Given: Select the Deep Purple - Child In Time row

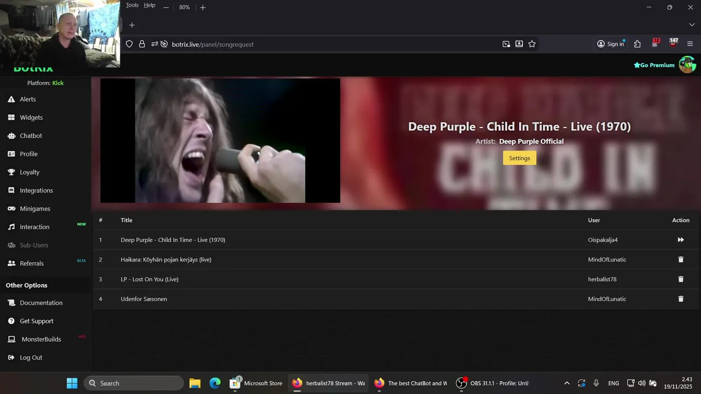Looking at the screenshot, I should click(x=397, y=240).
